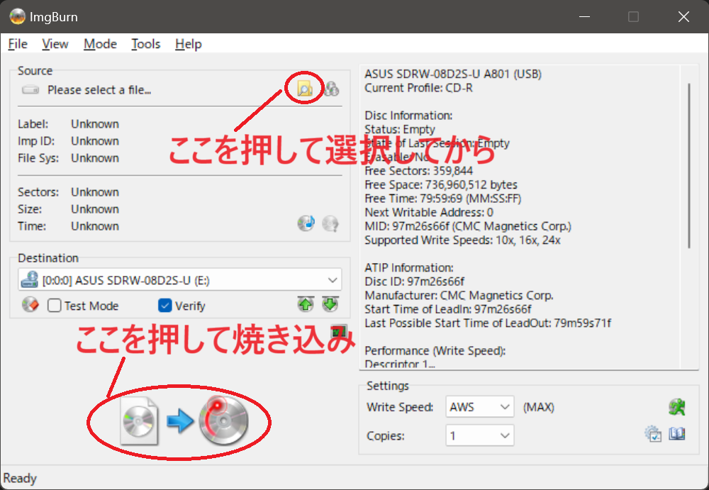
Task: Open the File menu
Action: click(x=18, y=44)
